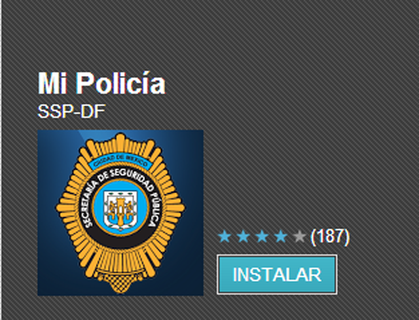Click the Ciudad de México banner on badge

coord(120,161)
